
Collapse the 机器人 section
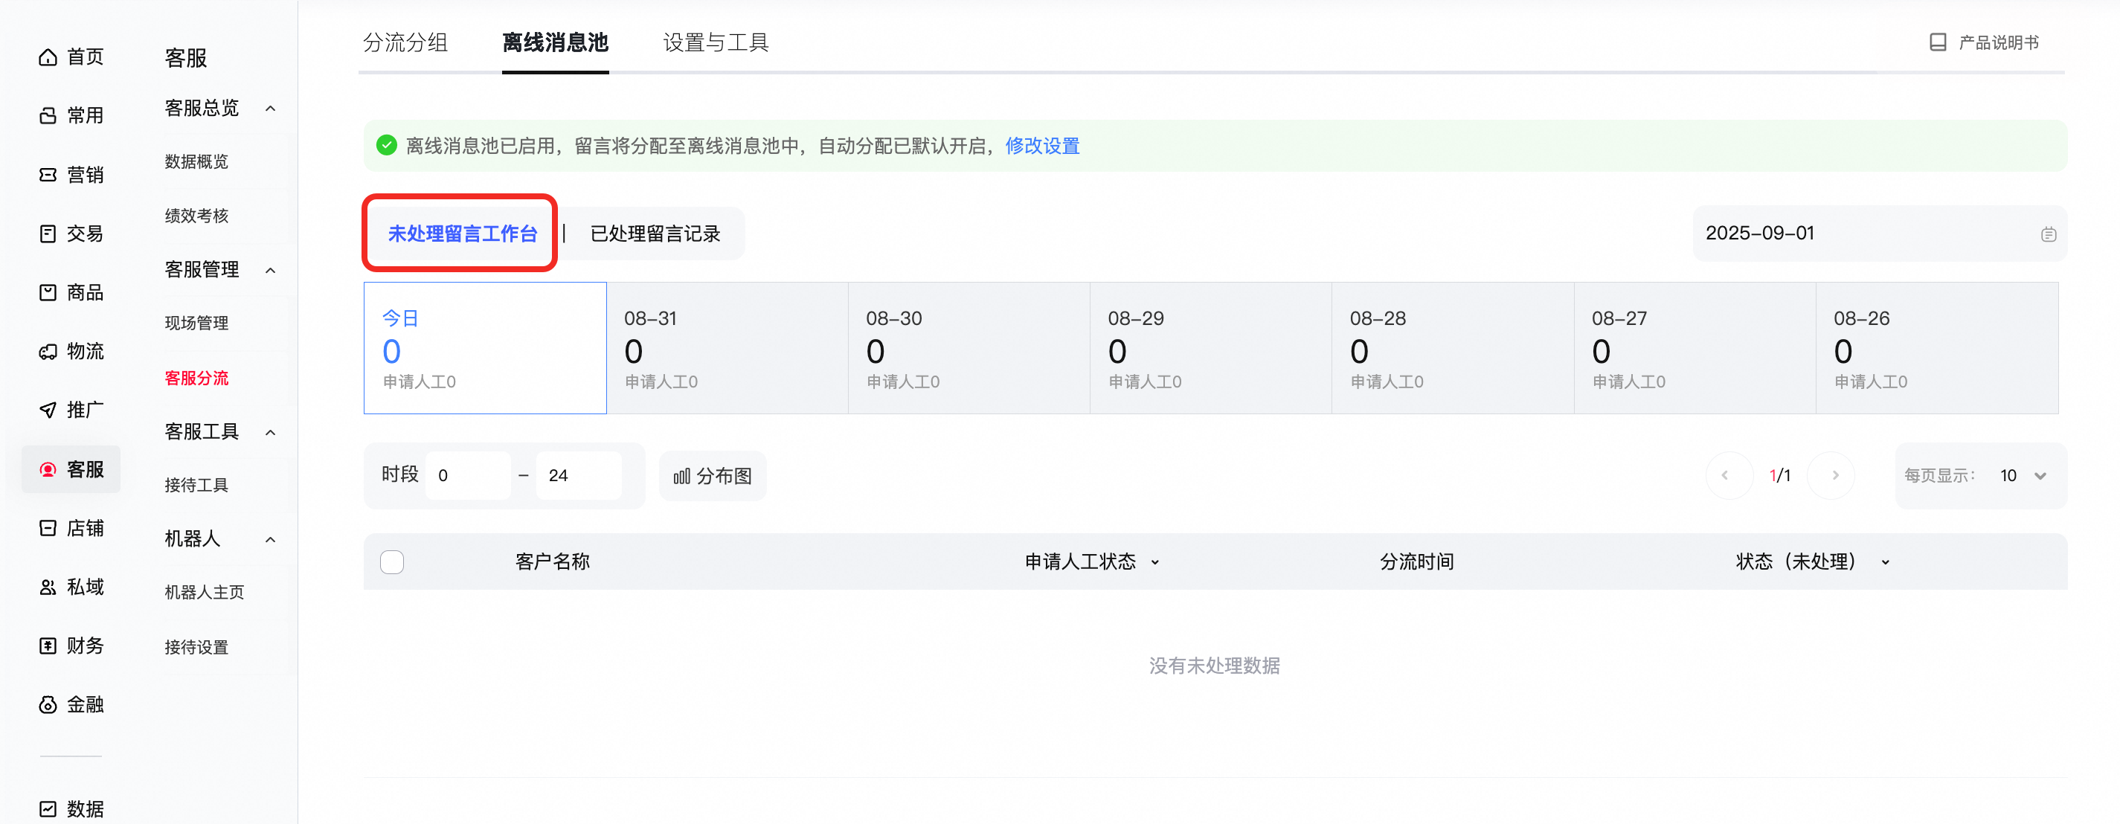pyautogui.click(x=270, y=539)
